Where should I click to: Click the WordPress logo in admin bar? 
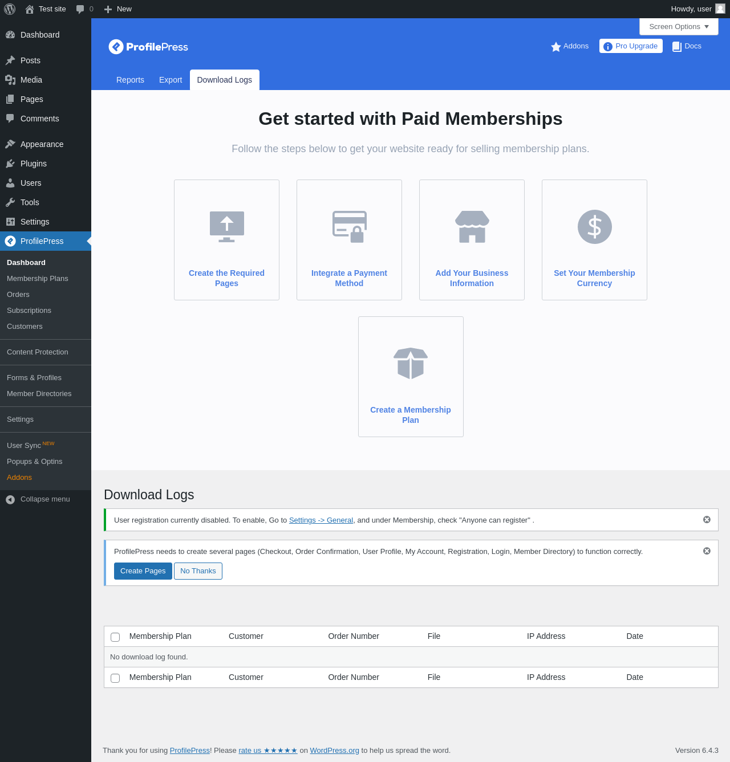10,9
